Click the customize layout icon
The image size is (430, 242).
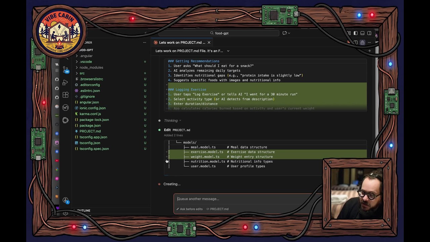pos(349,33)
